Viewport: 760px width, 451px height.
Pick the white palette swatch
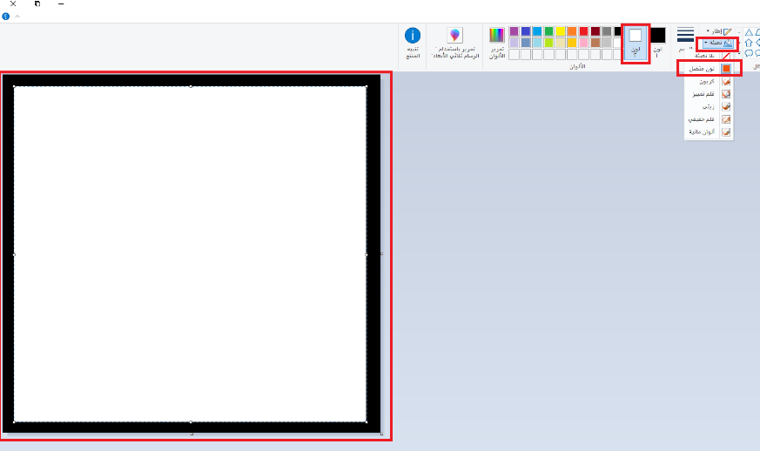[x=617, y=44]
